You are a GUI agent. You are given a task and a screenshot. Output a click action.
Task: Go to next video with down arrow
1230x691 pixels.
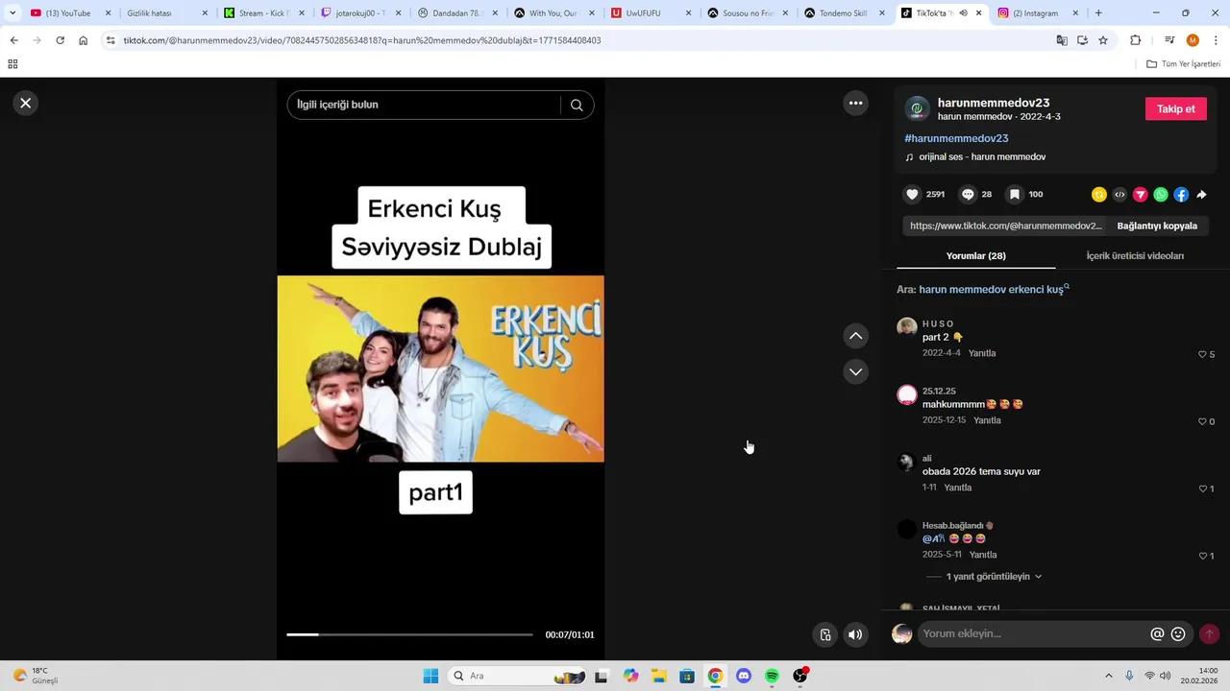point(855,371)
